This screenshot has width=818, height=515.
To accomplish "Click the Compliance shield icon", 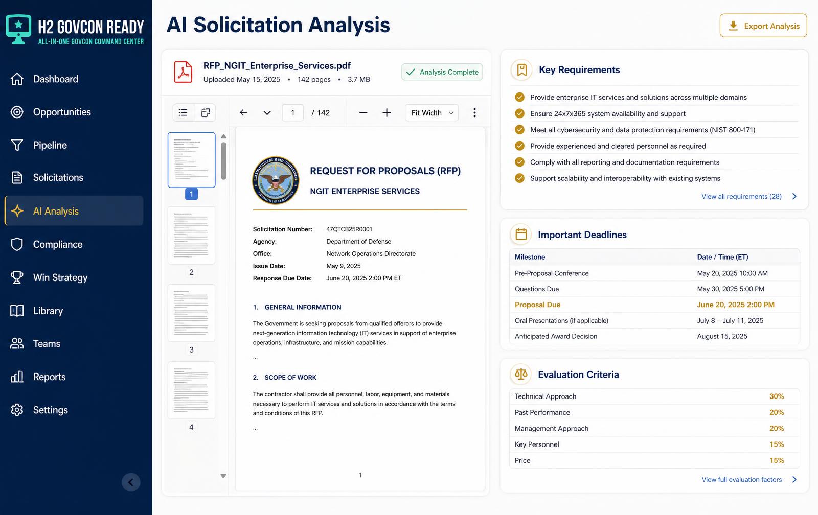I will click(x=17, y=244).
